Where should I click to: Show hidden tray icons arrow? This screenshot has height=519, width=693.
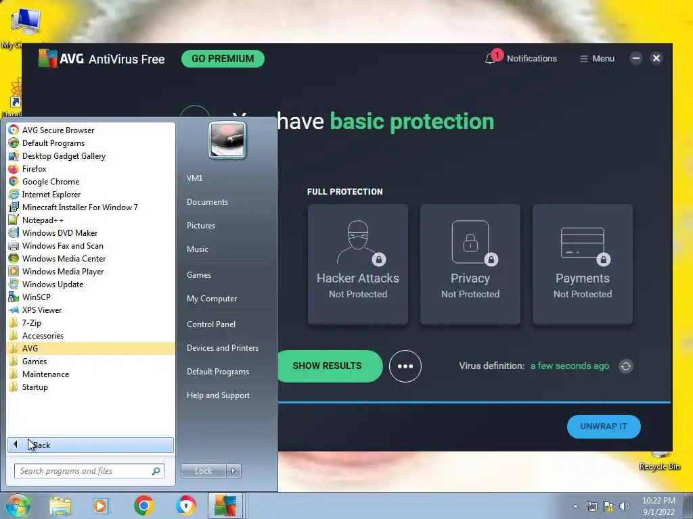point(575,506)
